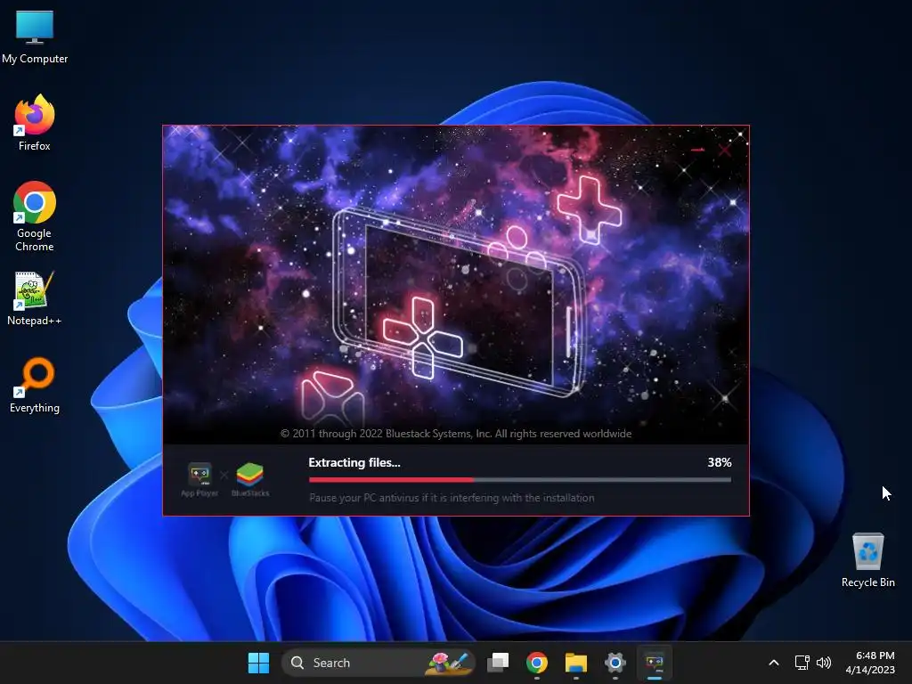Click the flower search highlight icon
Viewport: 912px width, 684px height.
click(x=449, y=663)
